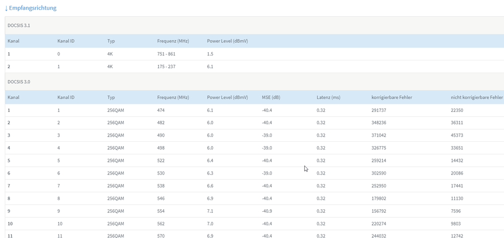The image size is (504, 238).
Task: Select uncorrectable errors value 7596
Action: point(456,211)
